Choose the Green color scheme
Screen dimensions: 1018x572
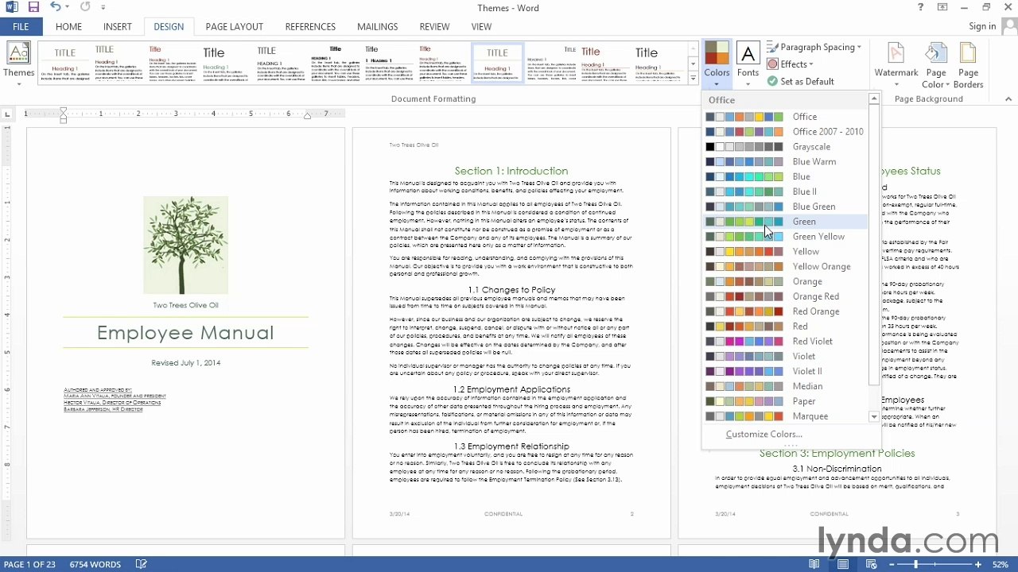(784, 222)
